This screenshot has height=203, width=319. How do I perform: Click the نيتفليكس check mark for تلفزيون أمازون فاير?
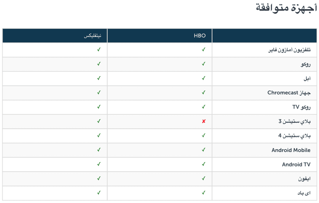tap(99, 49)
